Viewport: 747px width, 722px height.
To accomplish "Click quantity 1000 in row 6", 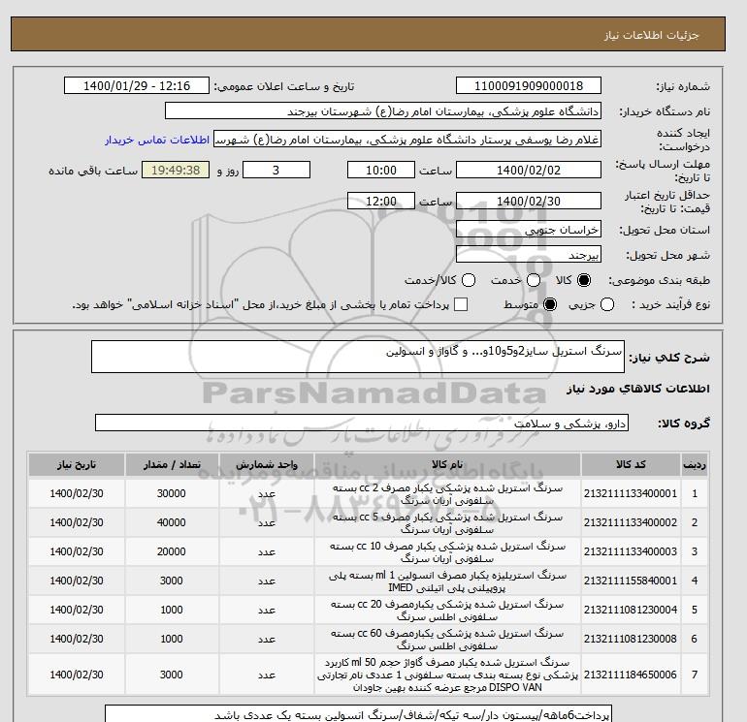I will (172, 639).
